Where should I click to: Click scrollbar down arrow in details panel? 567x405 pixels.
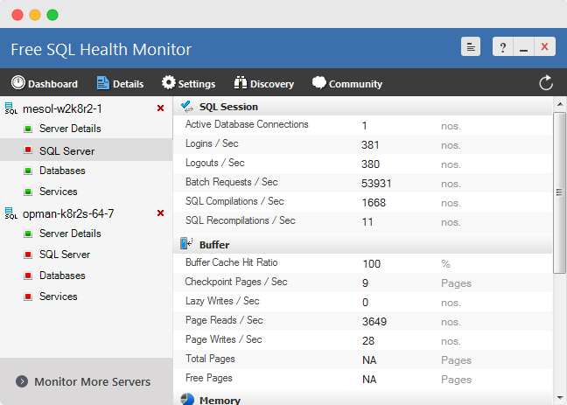click(x=560, y=398)
